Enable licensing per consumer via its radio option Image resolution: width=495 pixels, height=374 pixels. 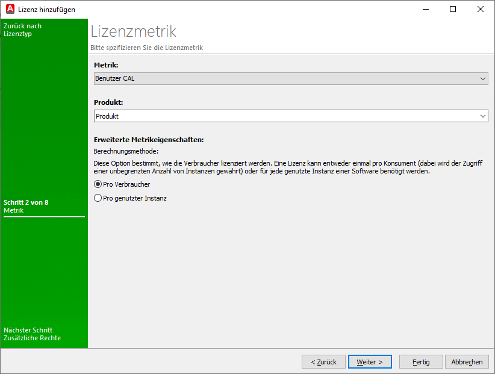click(97, 184)
